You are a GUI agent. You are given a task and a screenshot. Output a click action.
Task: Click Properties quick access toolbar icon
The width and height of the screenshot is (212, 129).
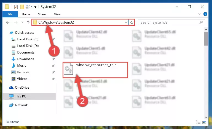click(x=16, y=7)
